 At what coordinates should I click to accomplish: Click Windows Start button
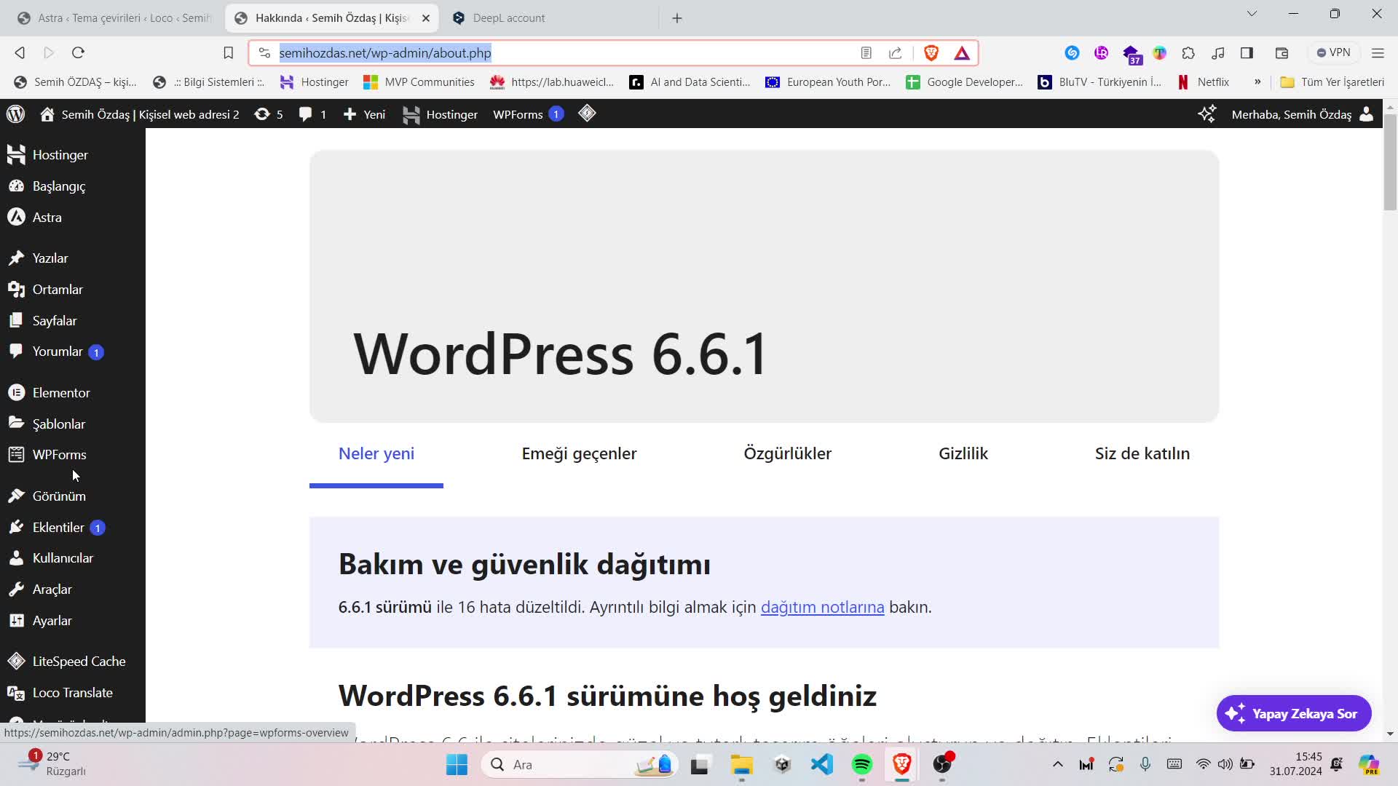457,765
